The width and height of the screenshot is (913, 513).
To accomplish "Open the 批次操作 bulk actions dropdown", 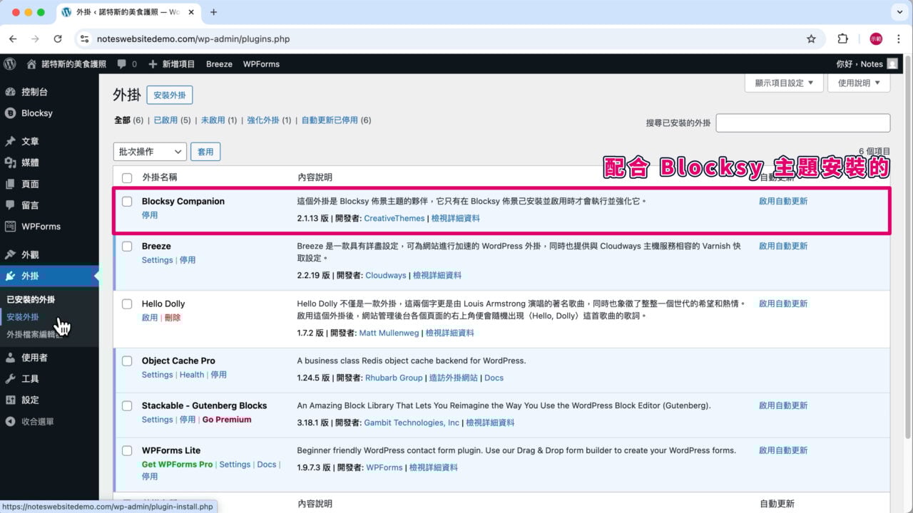I will coord(149,151).
